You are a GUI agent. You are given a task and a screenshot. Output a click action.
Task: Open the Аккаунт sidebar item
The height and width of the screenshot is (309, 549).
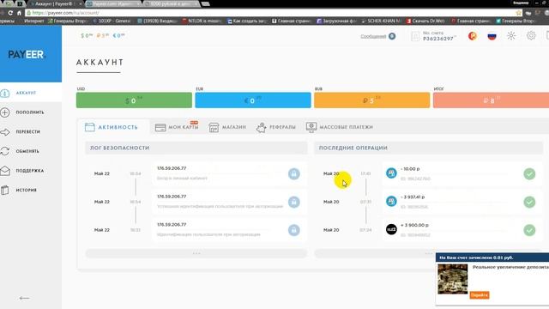pos(26,93)
